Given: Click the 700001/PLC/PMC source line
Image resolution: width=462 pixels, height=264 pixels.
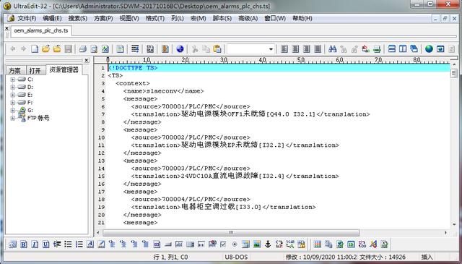Looking at the screenshot, I should [191, 106].
